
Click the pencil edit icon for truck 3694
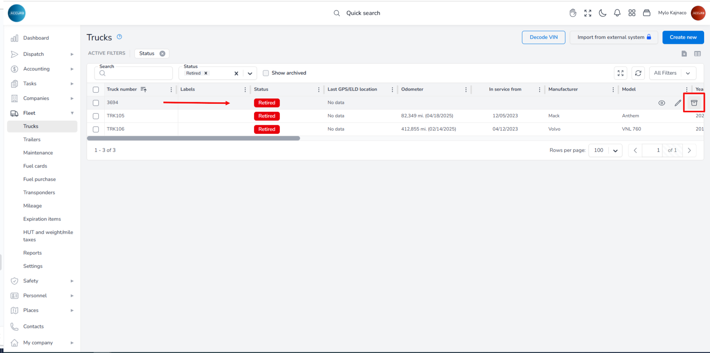(x=678, y=103)
